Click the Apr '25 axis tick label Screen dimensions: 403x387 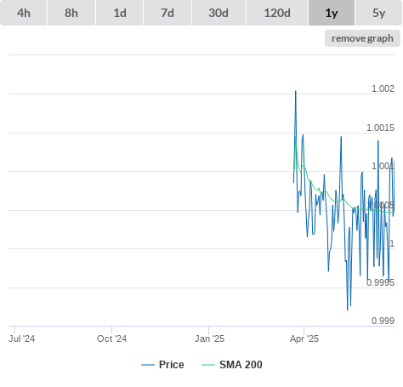click(x=304, y=339)
